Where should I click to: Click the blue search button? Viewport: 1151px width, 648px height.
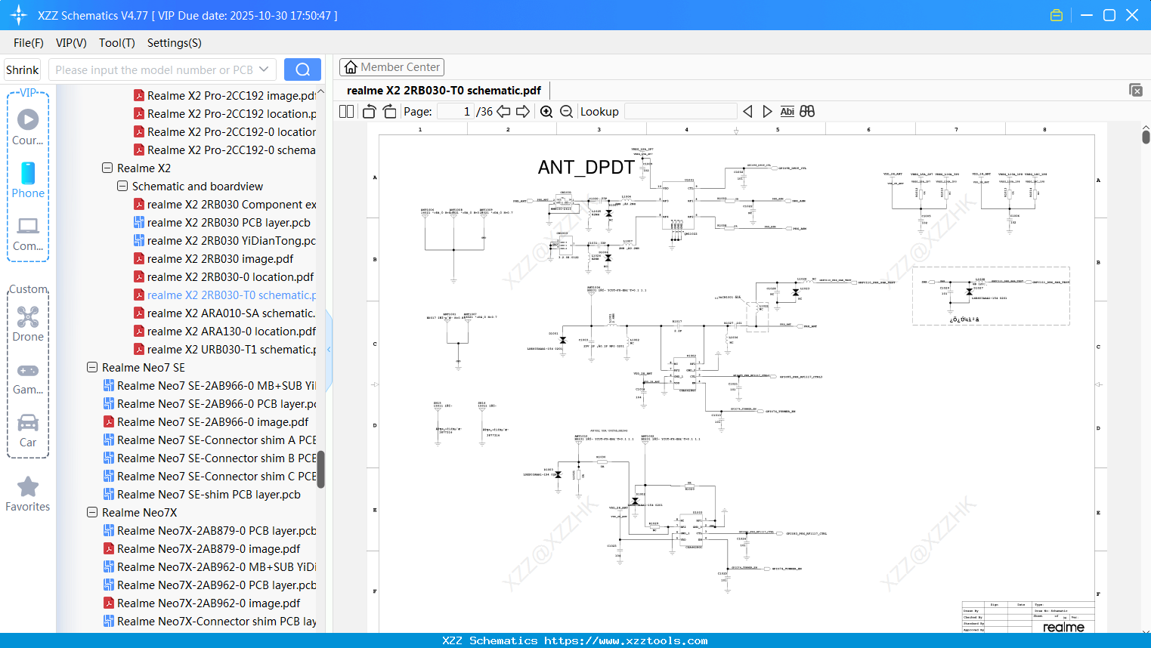click(302, 69)
